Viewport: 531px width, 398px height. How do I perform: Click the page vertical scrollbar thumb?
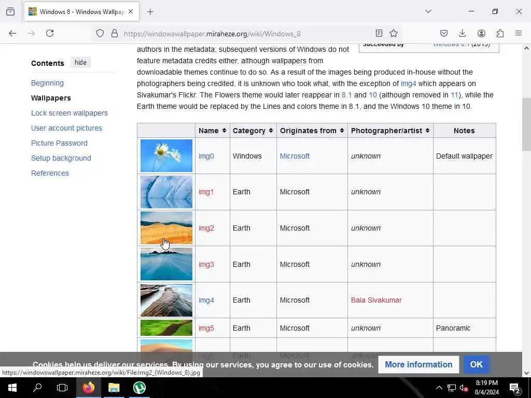[x=526, y=124]
